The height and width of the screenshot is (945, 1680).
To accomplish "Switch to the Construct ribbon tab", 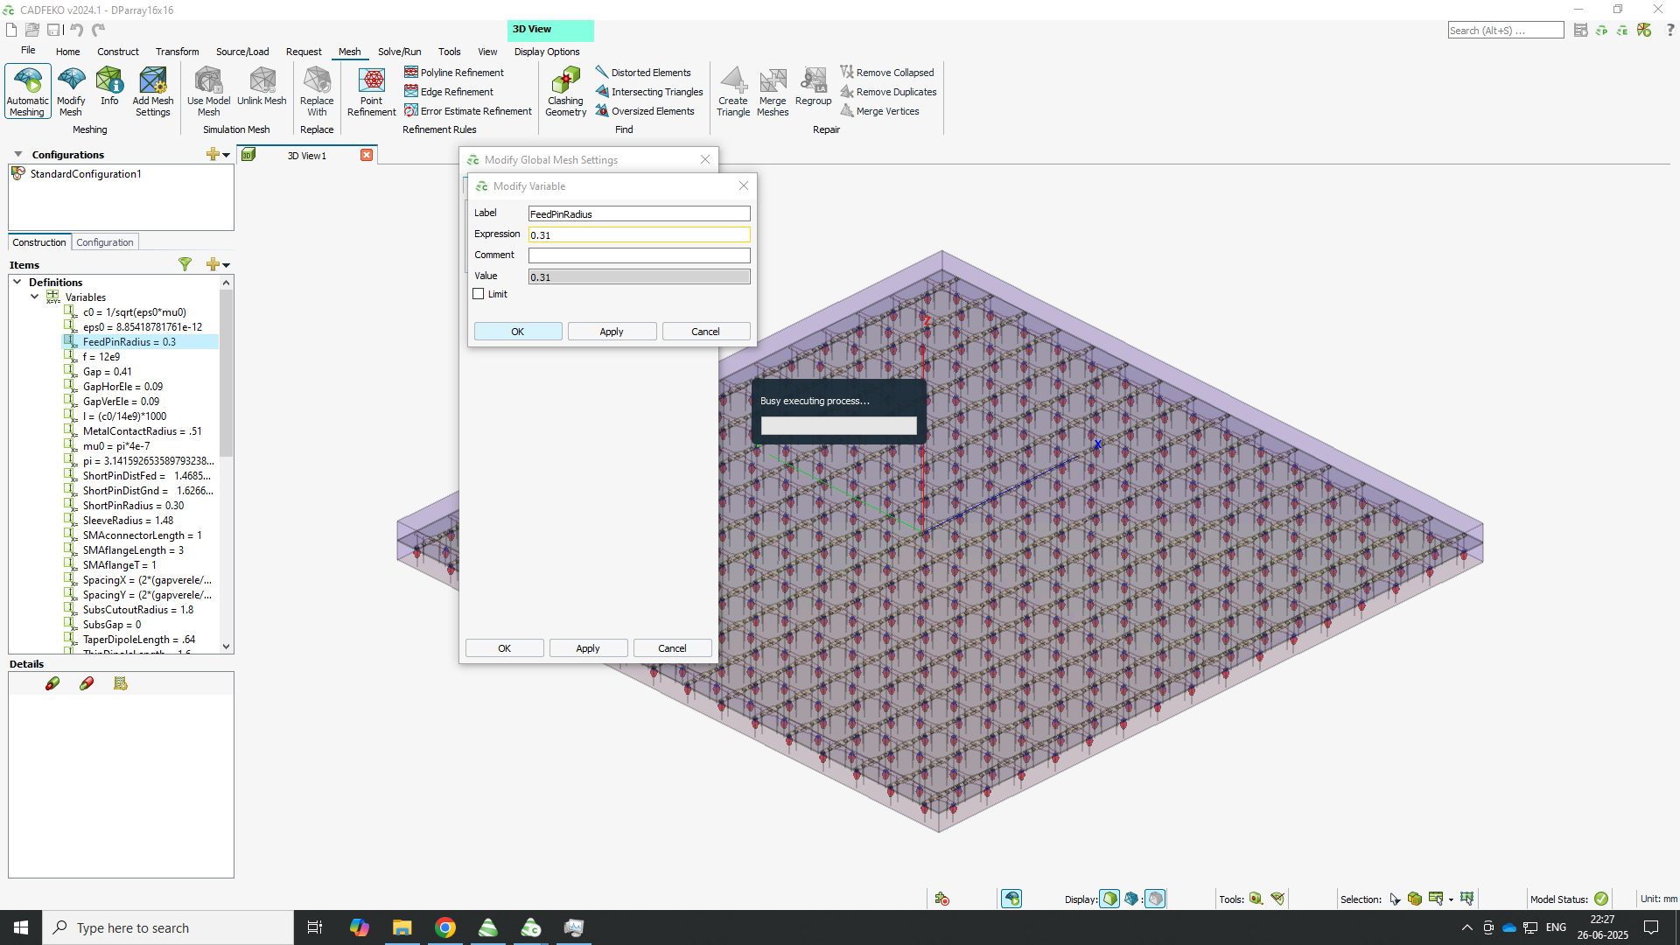I will coord(118,52).
